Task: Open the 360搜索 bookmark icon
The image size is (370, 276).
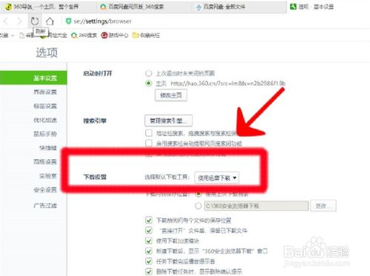Action: (x=74, y=36)
